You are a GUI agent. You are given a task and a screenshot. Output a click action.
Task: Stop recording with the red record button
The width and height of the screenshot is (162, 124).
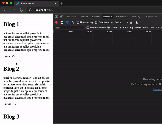coord(56,23)
